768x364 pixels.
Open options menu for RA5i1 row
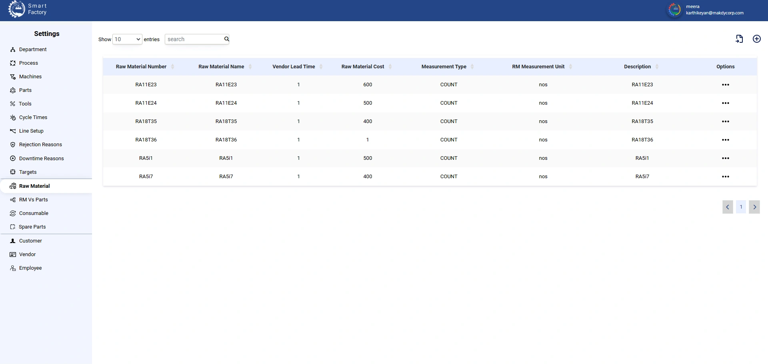725,158
